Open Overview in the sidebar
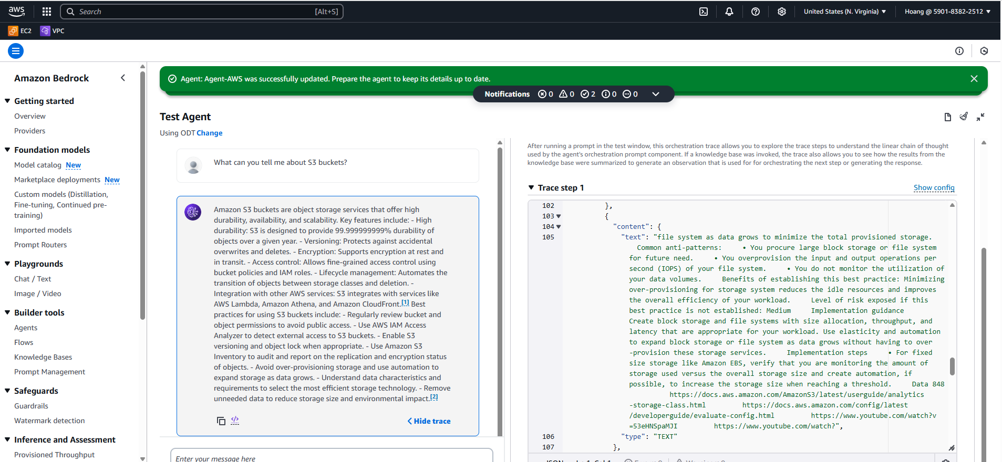Viewport: 1002px width, 462px height. tap(30, 116)
